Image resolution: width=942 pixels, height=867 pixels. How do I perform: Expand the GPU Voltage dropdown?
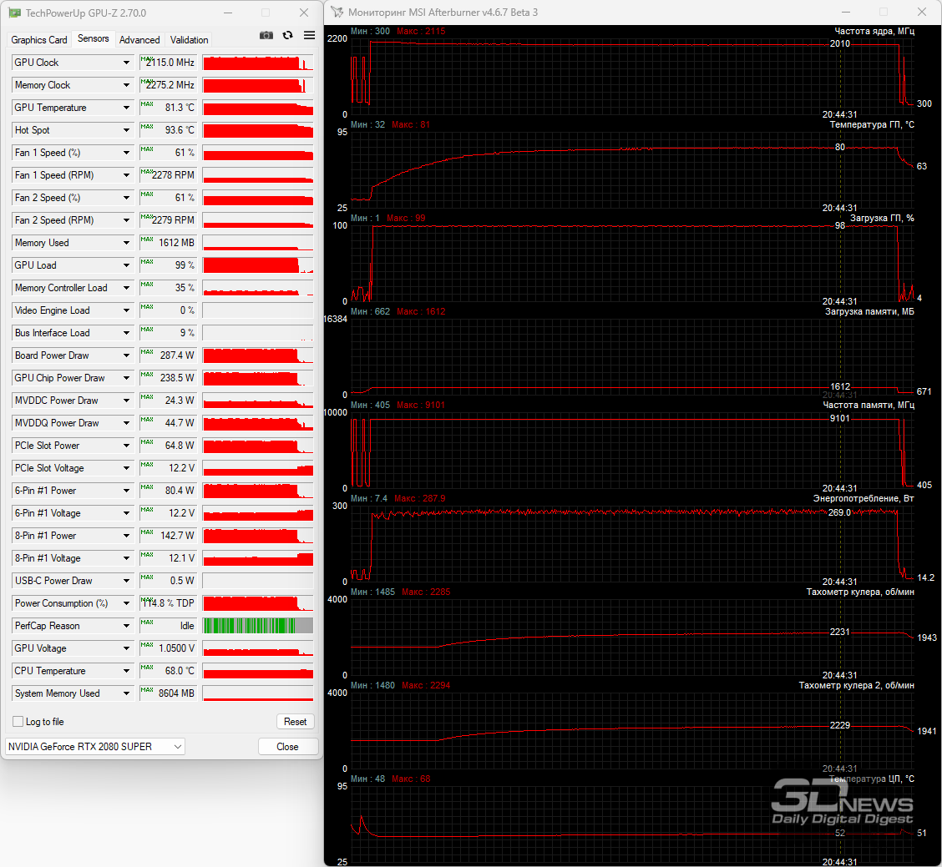point(126,648)
